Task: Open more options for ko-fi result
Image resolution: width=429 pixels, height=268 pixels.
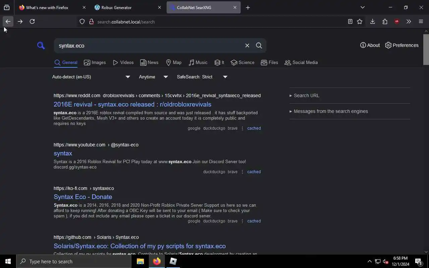Action: [242, 221]
